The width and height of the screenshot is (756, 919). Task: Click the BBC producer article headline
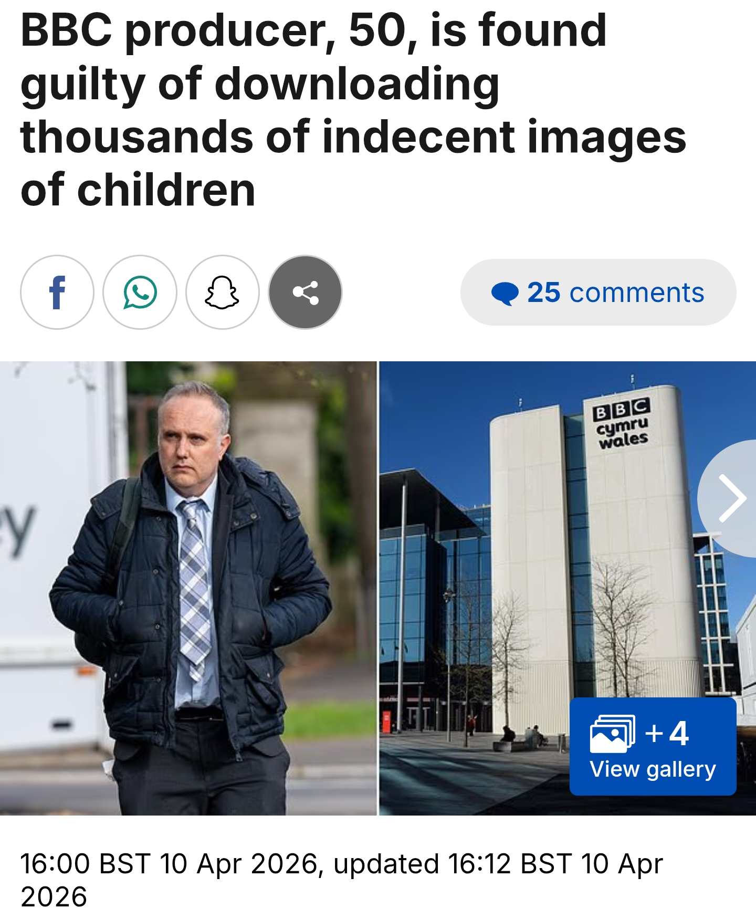coord(353,110)
